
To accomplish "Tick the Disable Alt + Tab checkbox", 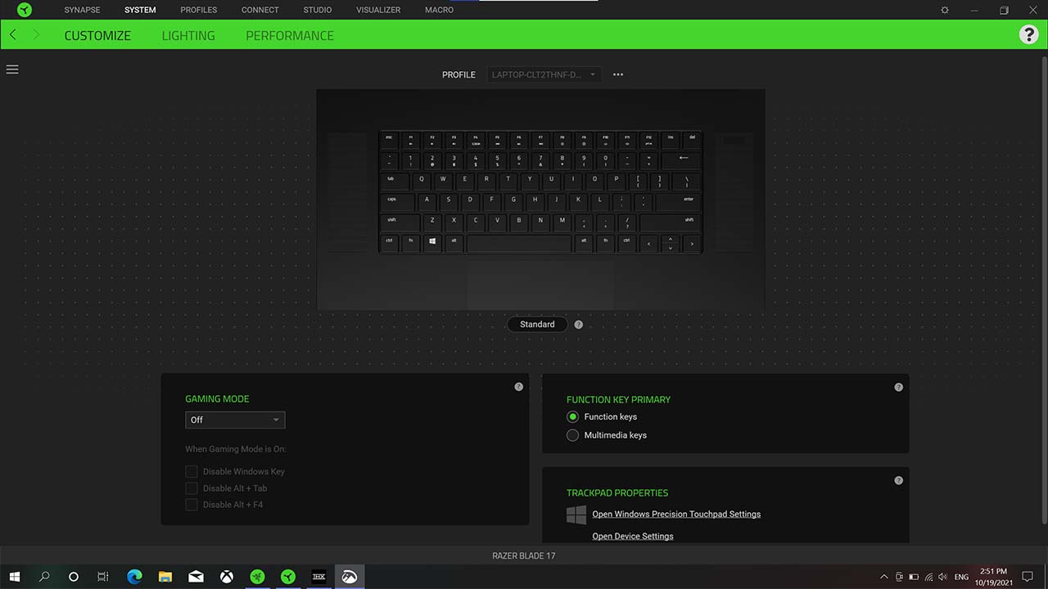I will (192, 488).
